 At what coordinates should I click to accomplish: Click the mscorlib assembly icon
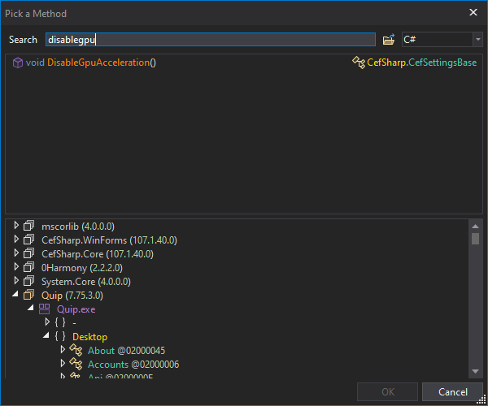tap(29, 226)
